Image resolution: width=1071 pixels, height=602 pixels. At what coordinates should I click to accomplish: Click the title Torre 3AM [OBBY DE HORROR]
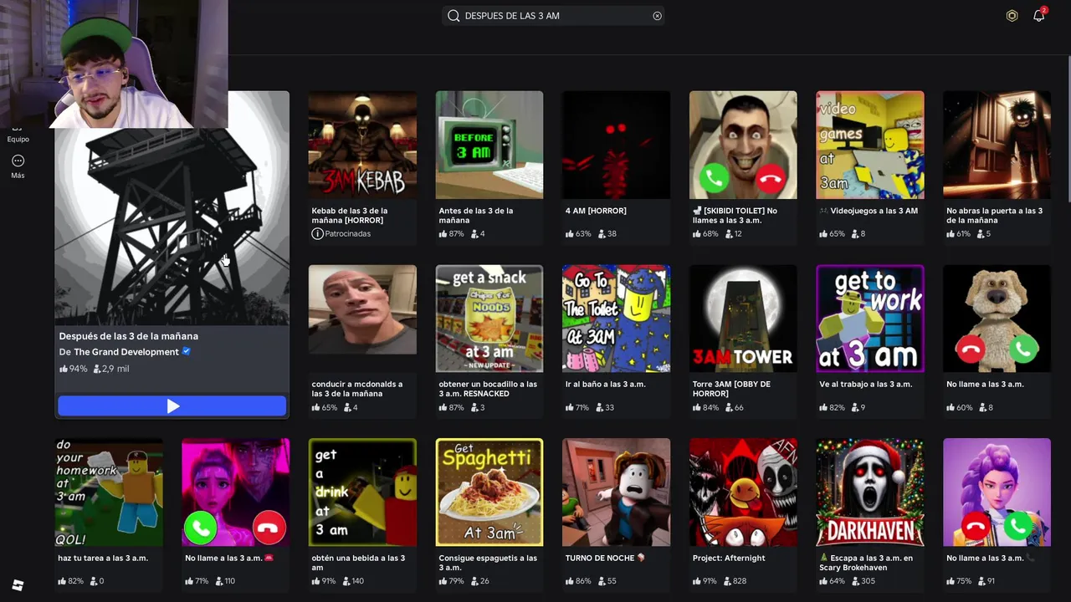731,390
